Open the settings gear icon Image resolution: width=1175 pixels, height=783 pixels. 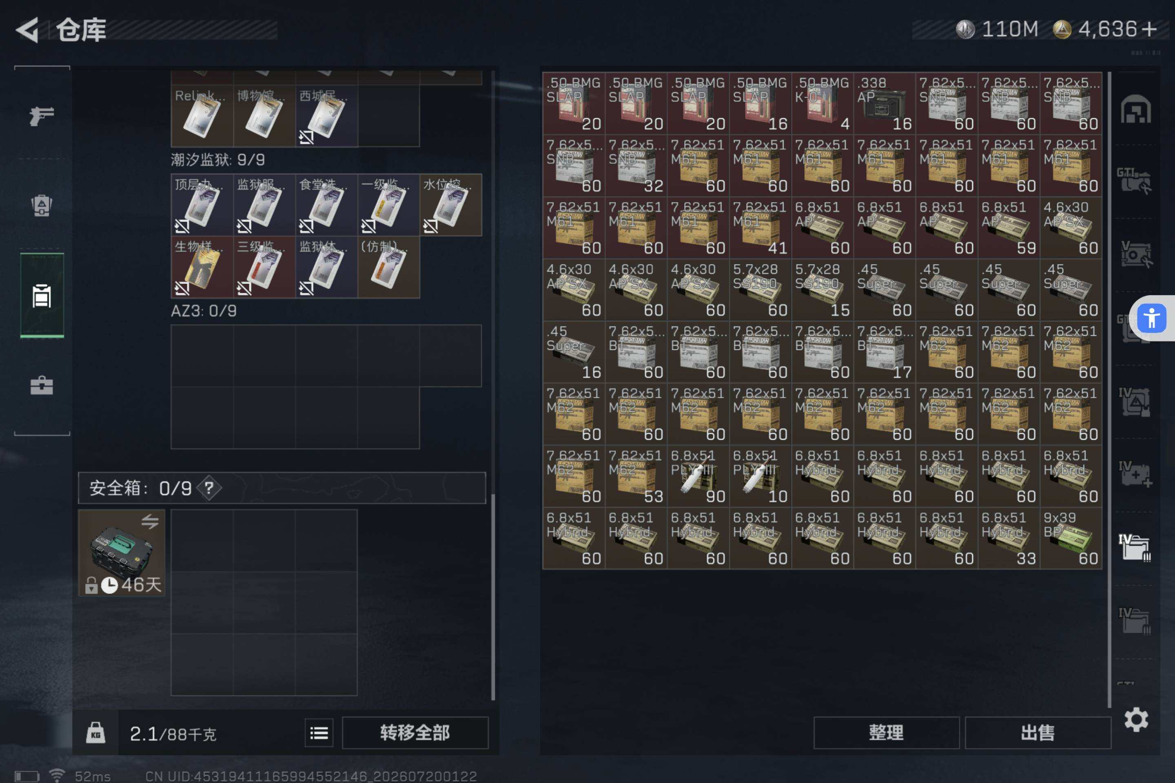(1136, 719)
